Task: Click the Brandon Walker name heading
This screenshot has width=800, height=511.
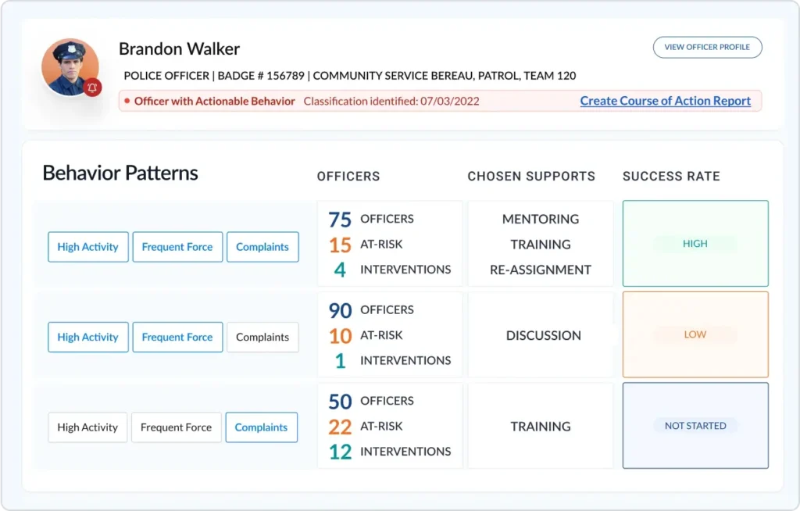Action: tap(179, 49)
